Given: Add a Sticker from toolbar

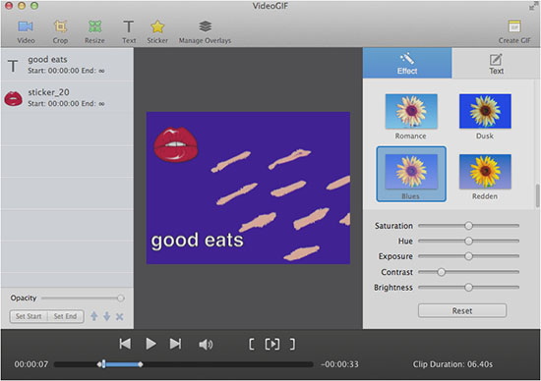Looking at the screenshot, I should click(x=157, y=31).
